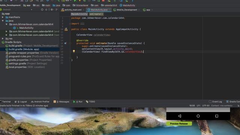This screenshot has height=135, width=240.
Task: Click the LF line separator indicator
Action: [198, 106]
